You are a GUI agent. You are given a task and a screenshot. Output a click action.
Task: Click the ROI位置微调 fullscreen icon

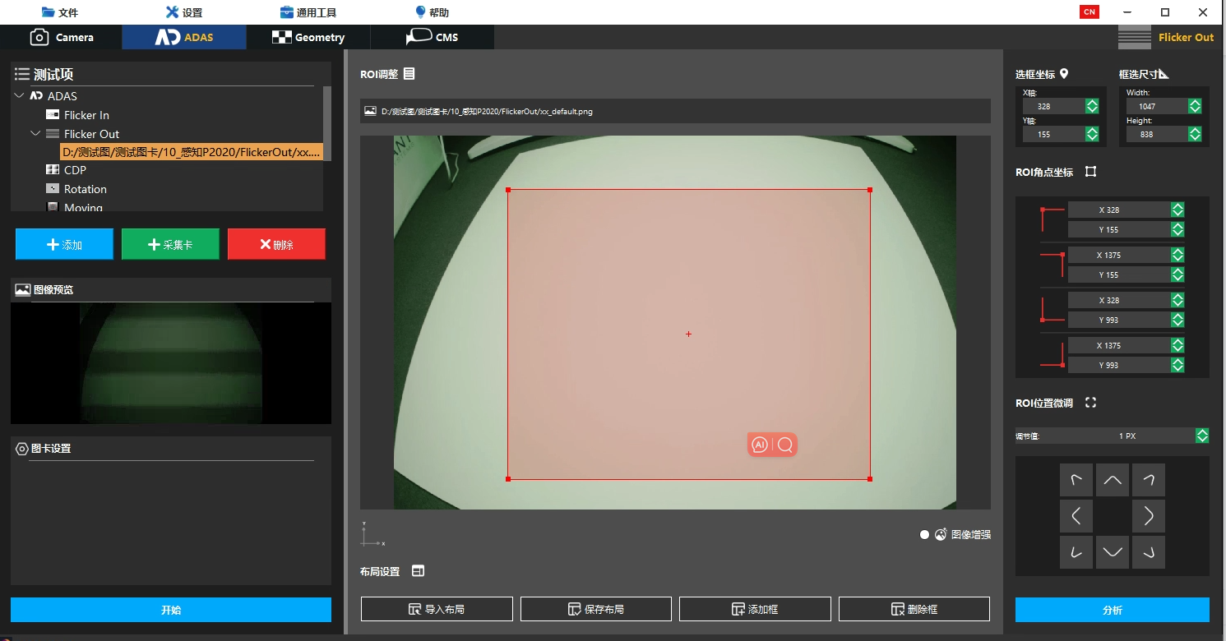click(x=1091, y=403)
